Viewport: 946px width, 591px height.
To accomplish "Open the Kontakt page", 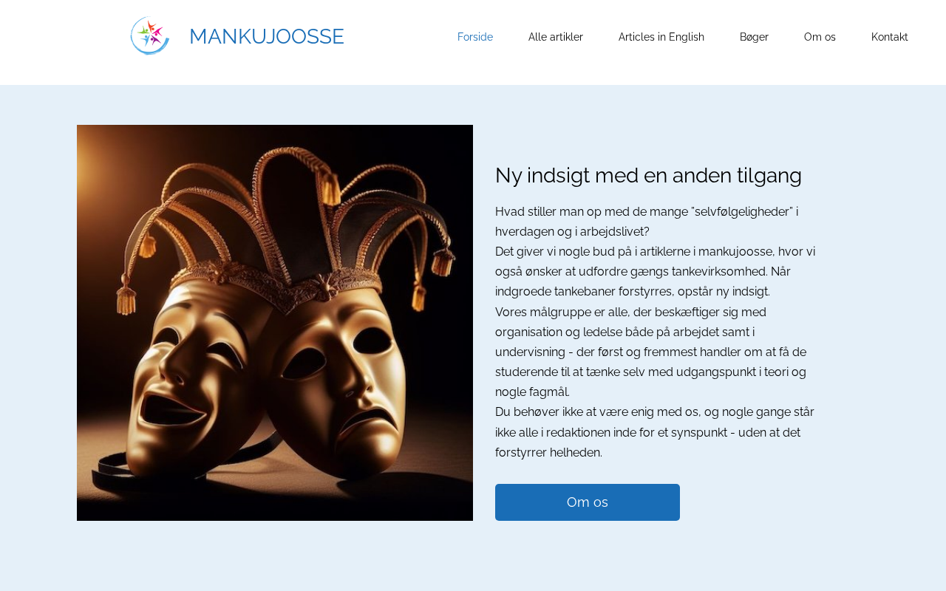I will coord(890,37).
